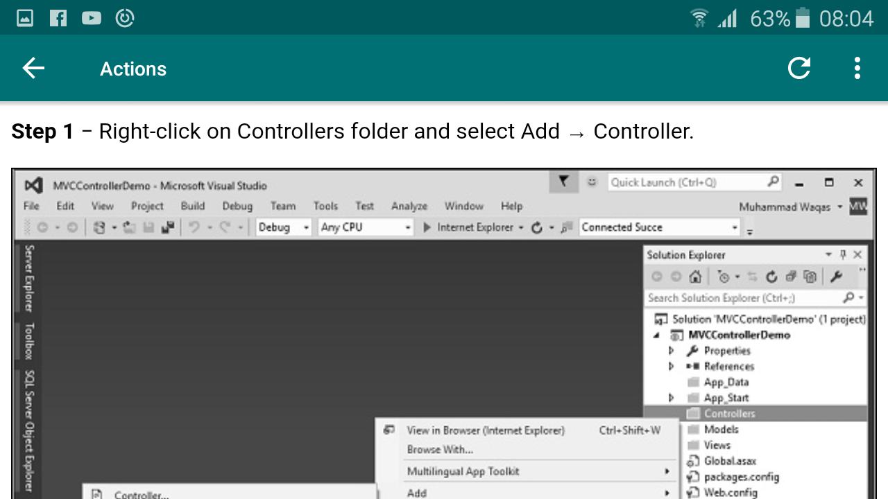Open the File menu
This screenshot has width=888, height=499.
click(31, 206)
